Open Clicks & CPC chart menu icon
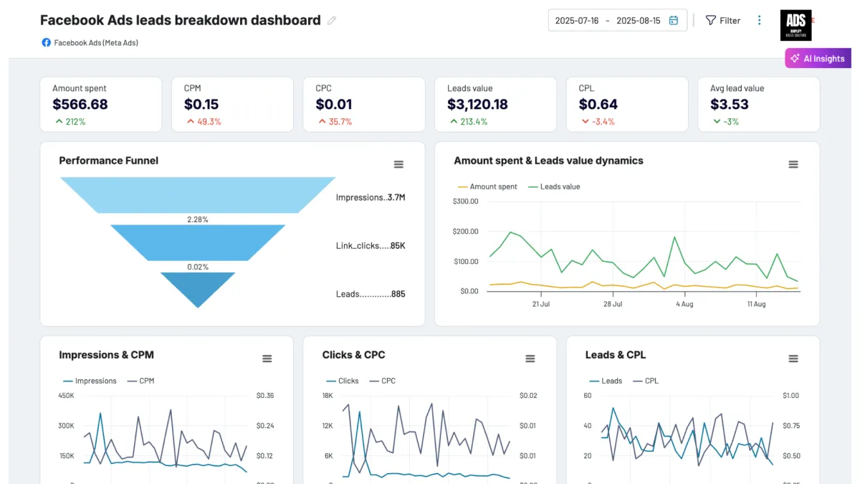The height and width of the screenshot is (484, 860). [x=530, y=359]
